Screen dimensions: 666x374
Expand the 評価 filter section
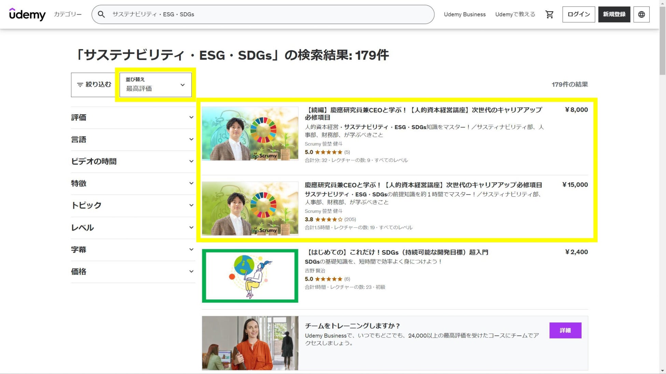click(133, 118)
